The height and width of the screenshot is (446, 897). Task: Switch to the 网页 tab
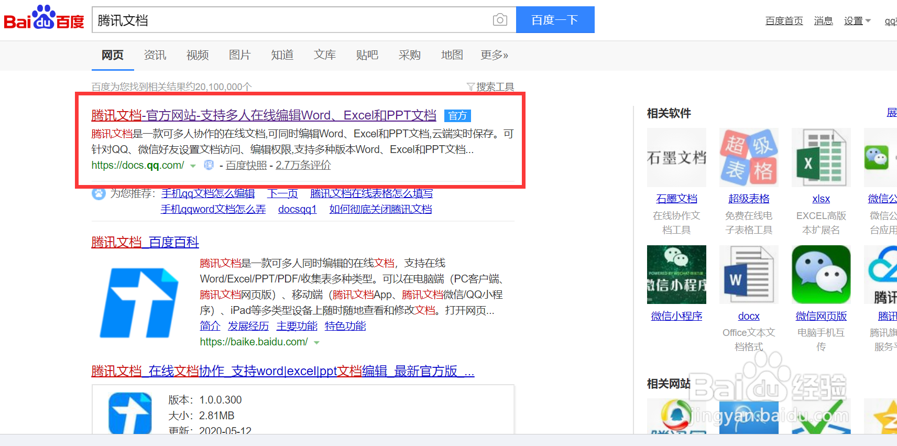tap(113, 55)
